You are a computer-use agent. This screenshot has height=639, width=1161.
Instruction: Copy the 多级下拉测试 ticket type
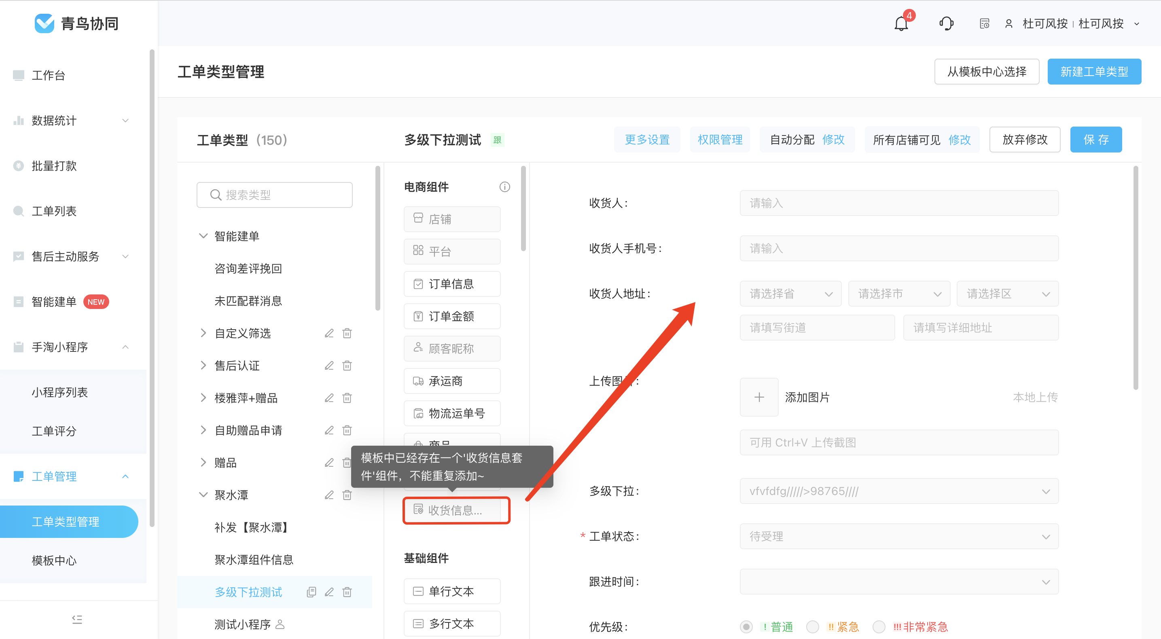click(x=311, y=592)
